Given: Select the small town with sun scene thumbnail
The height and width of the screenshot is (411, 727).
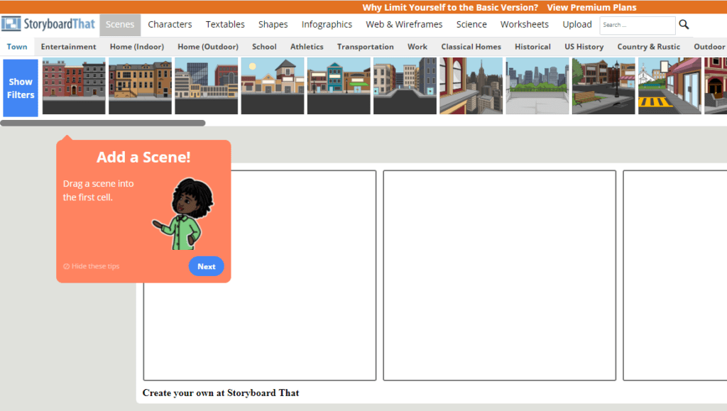Looking at the screenshot, I should tap(273, 86).
